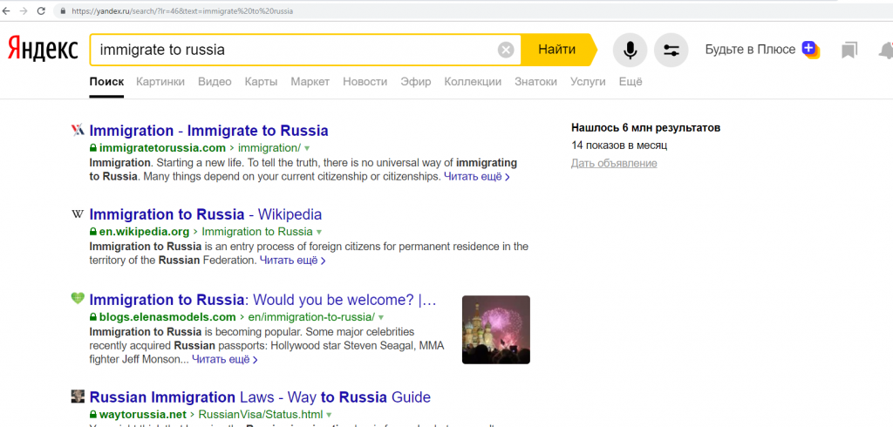Open notifications bell icon
Image resolution: width=893 pixels, height=427 pixels.
(886, 51)
